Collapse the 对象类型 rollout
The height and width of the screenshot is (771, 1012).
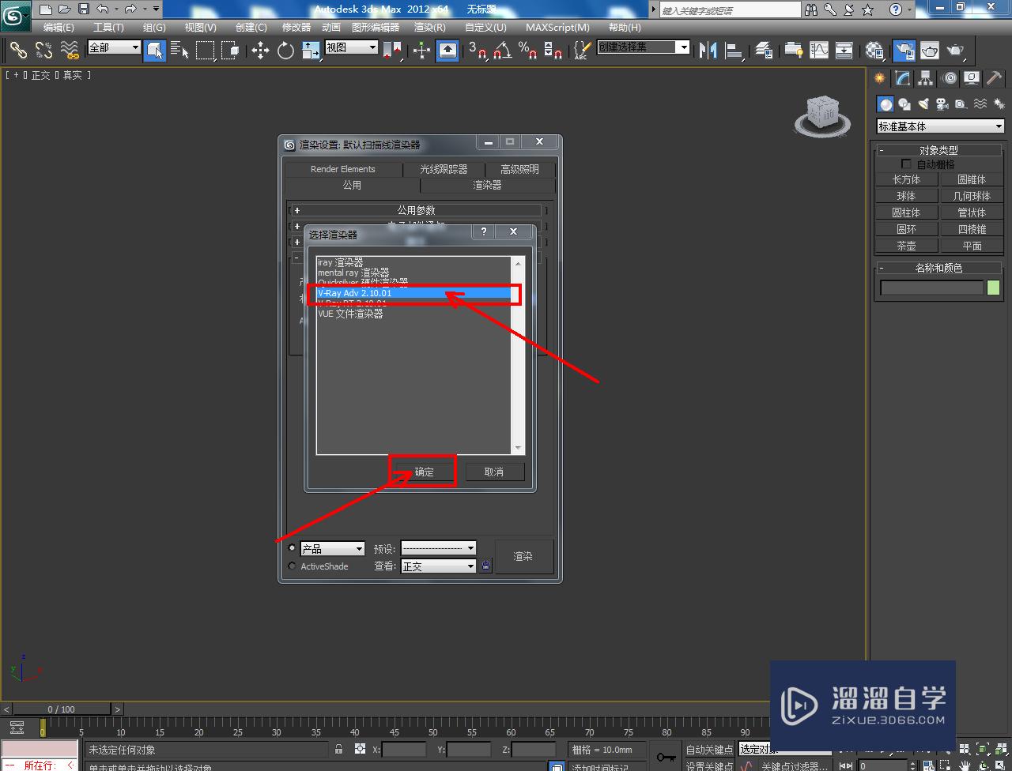[938, 150]
